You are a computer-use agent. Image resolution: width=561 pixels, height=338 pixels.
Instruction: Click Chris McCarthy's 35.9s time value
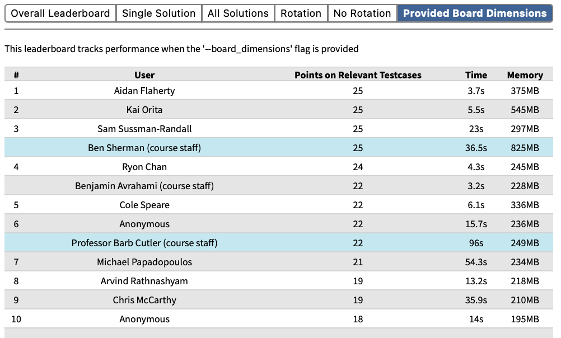[x=476, y=300]
